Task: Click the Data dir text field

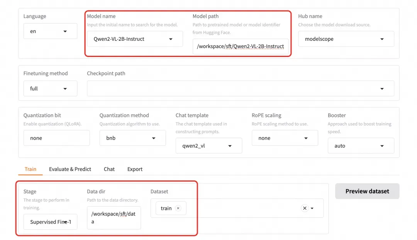Action: tap(114, 218)
